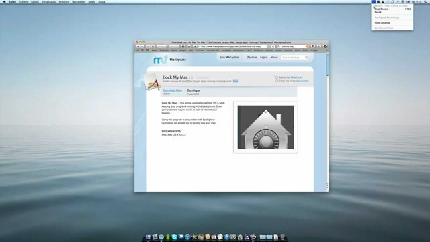Click the Skype icon in Dock
Screen dimensions: 430x242
[175, 237]
